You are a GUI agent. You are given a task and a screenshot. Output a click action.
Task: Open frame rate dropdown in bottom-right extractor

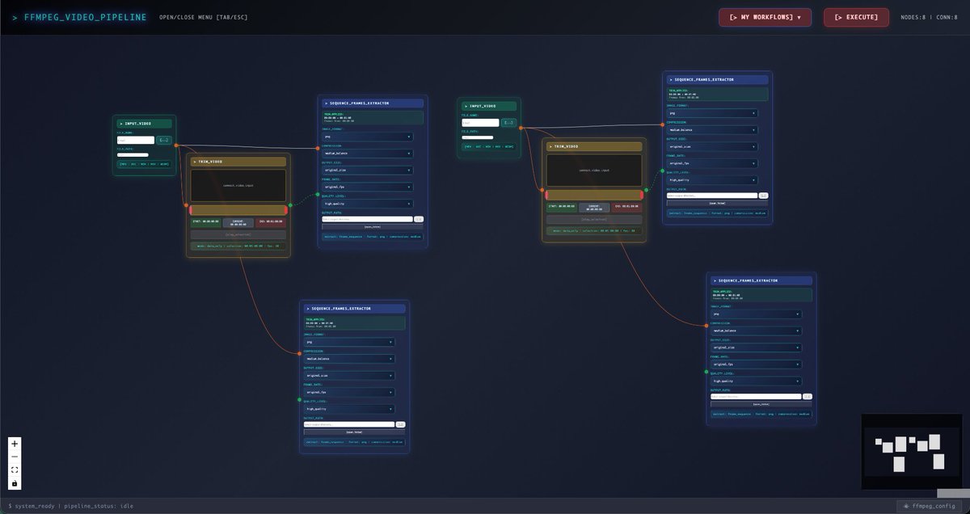tap(757, 364)
